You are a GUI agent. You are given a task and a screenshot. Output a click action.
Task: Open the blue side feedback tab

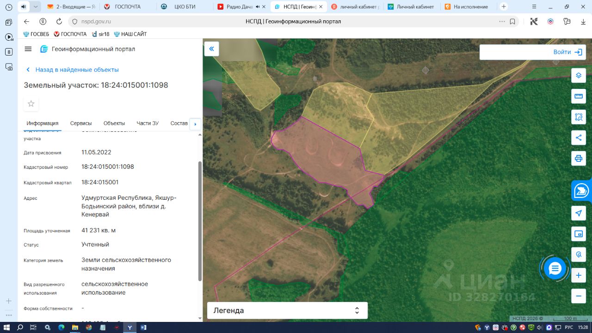pyautogui.click(x=582, y=191)
